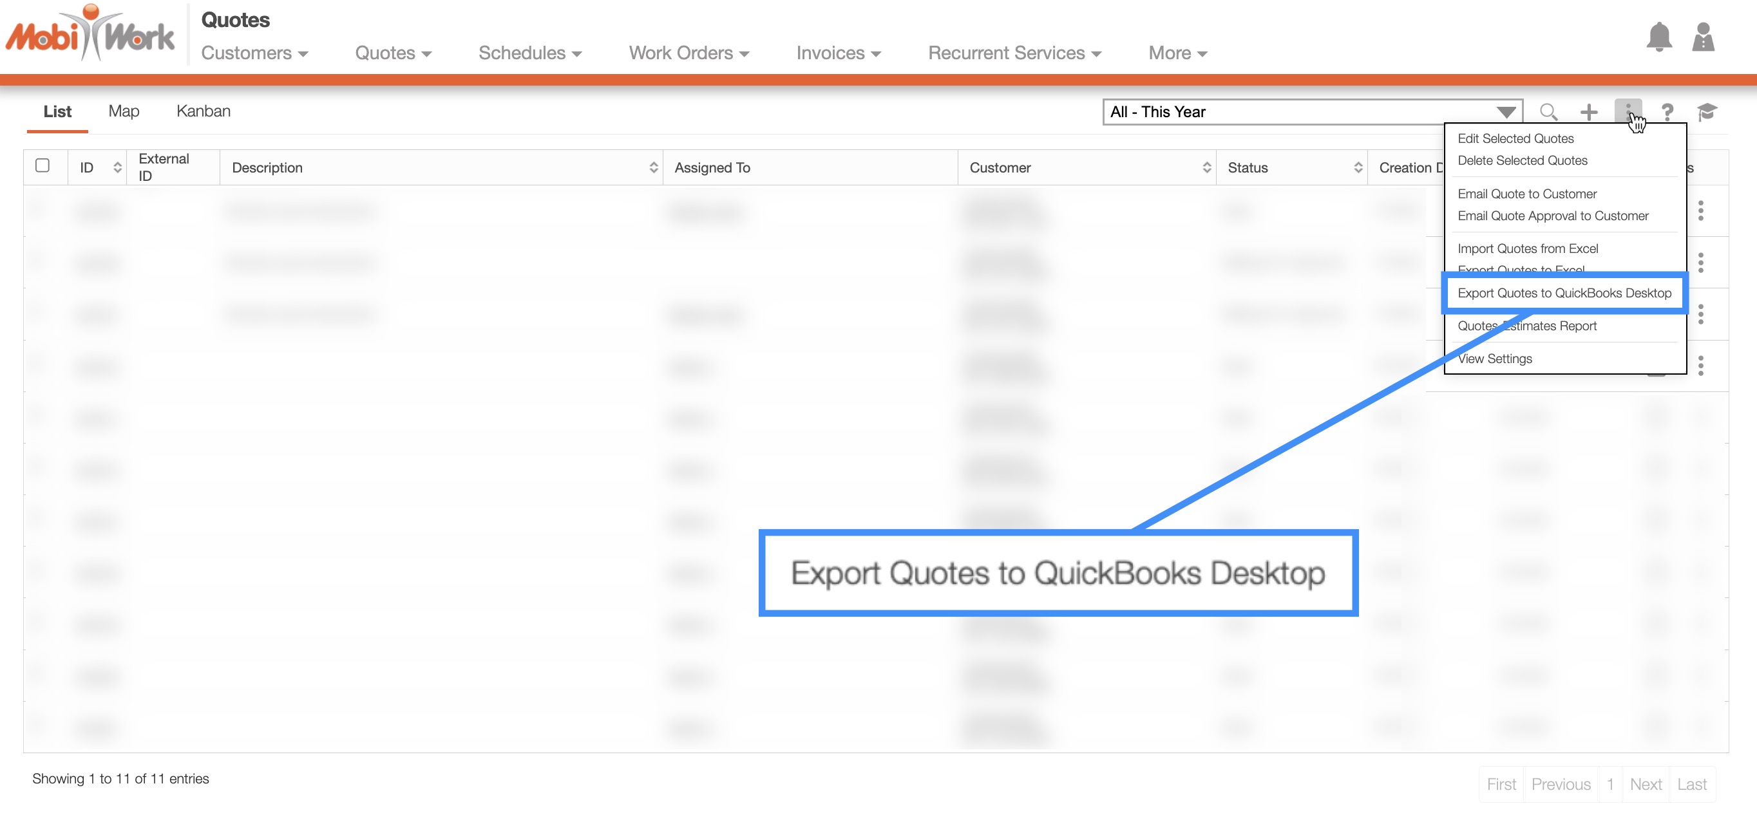Sort by ID column arrows
1757x824 pixels.
point(117,167)
